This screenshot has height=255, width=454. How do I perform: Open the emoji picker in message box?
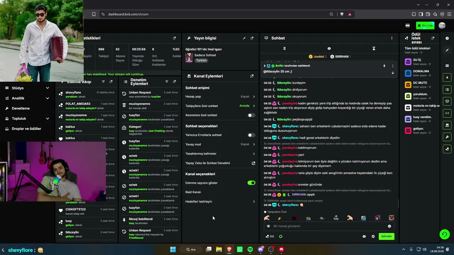[389, 226]
